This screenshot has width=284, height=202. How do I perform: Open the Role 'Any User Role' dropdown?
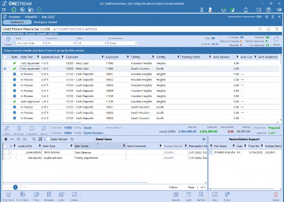click(x=30, y=43)
